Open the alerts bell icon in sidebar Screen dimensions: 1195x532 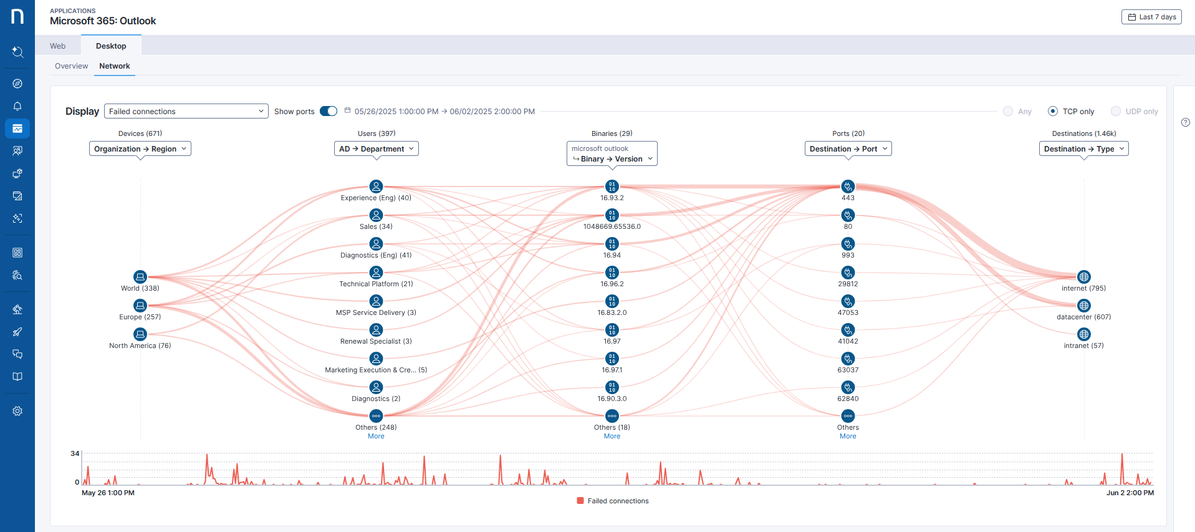coord(17,106)
